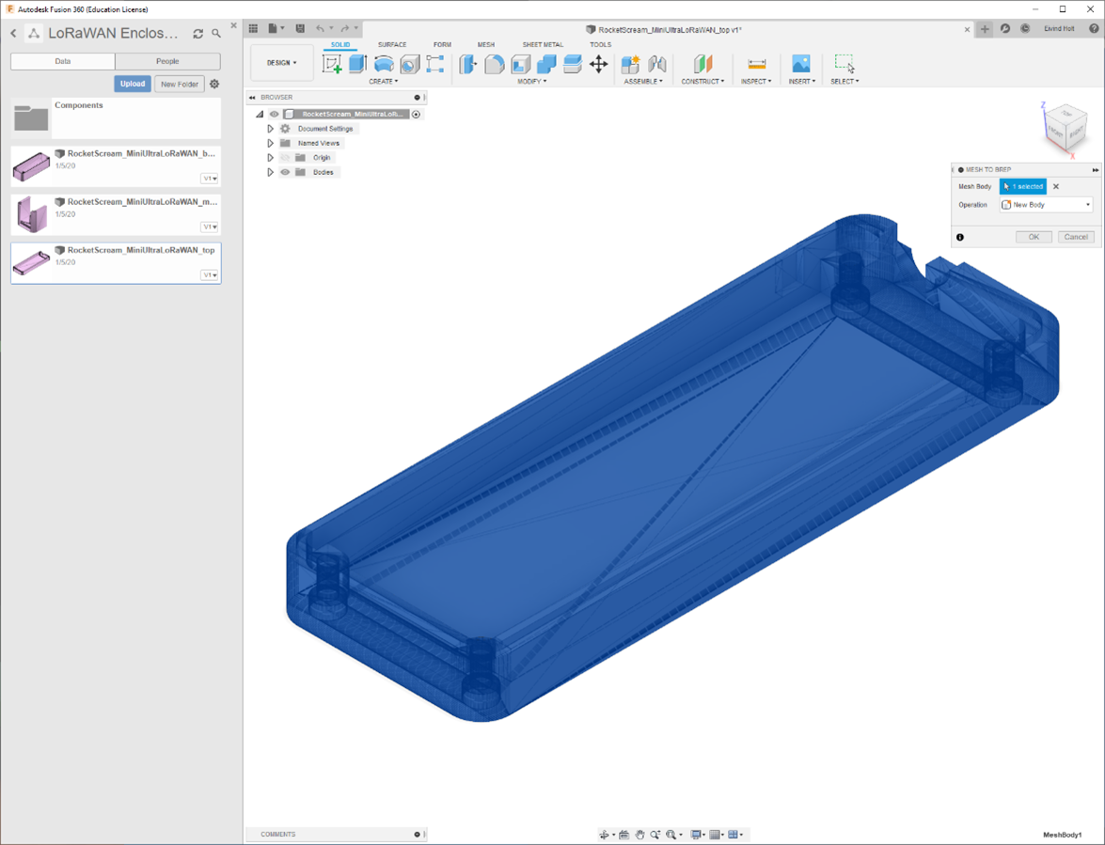
Task: Activate the Fillet tool
Action: click(x=495, y=64)
